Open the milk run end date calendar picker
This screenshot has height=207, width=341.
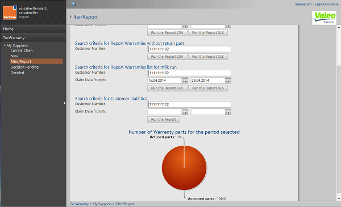click(x=228, y=81)
